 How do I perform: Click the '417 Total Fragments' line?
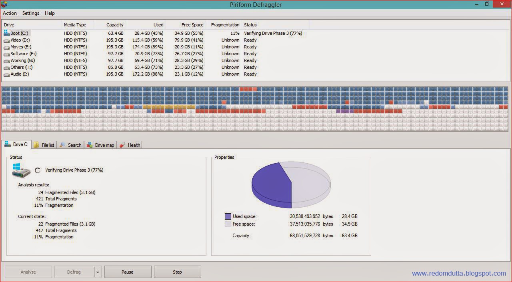pos(56,230)
